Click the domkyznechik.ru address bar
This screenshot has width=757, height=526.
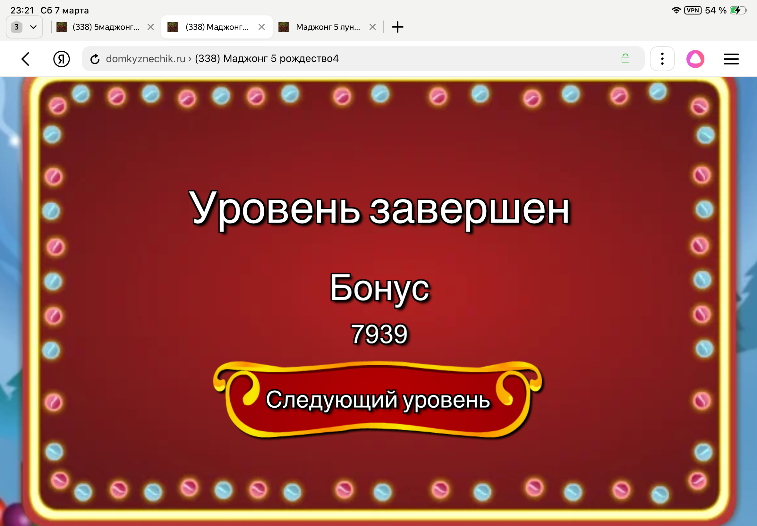coord(231,59)
